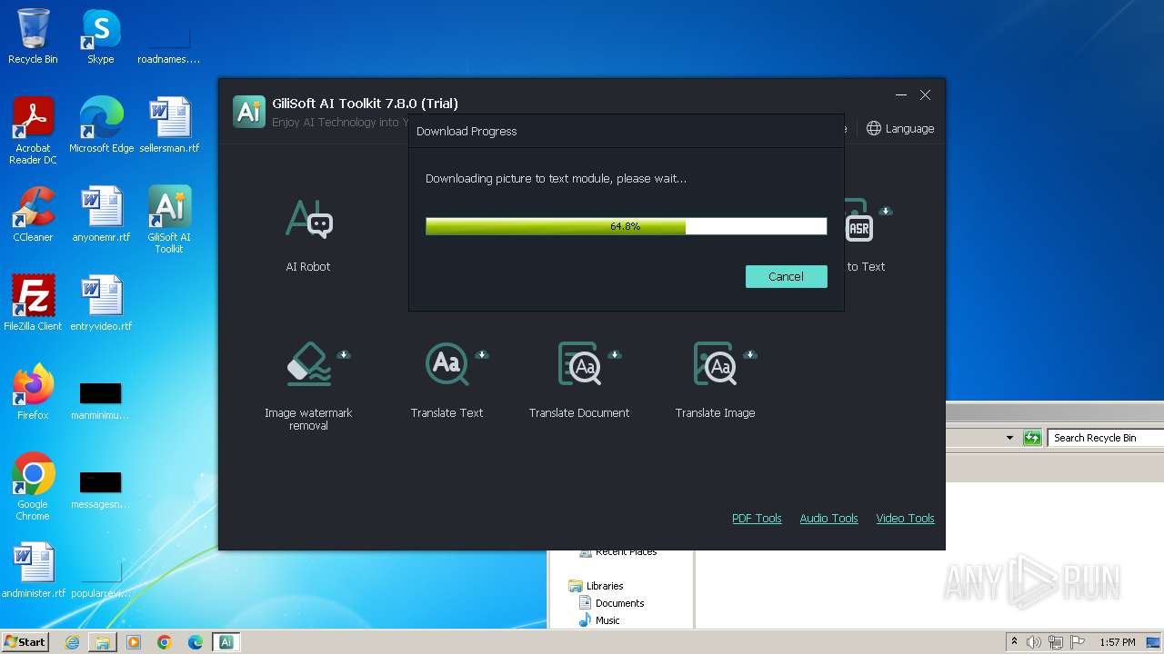Select the Recycle Bin desktop icon

click(x=33, y=36)
